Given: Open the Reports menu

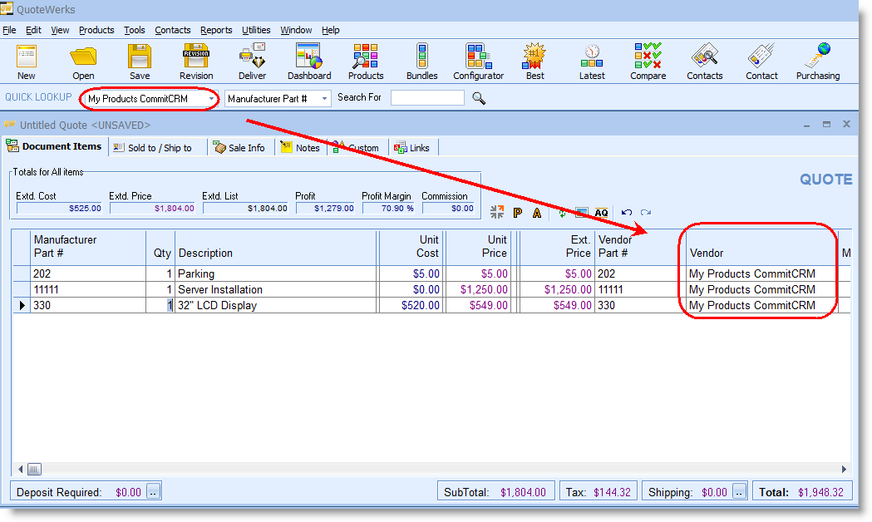Looking at the screenshot, I should pyautogui.click(x=216, y=30).
